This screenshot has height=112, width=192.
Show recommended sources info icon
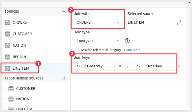pyautogui.click(x=64, y=78)
